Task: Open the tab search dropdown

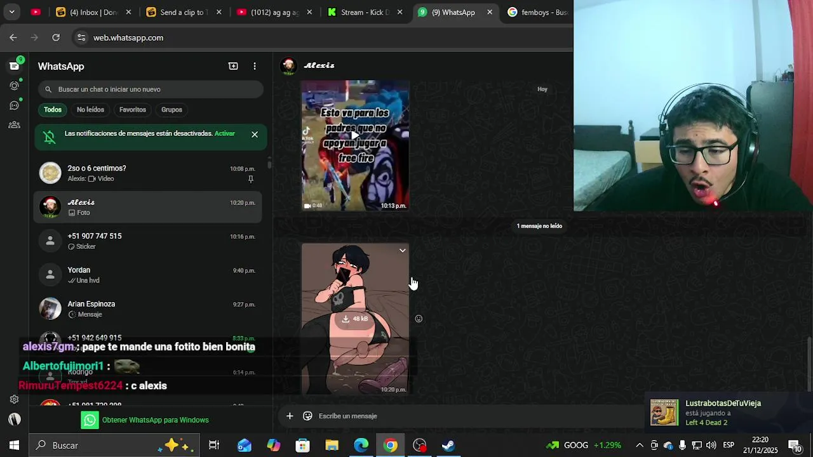Action: [x=11, y=12]
